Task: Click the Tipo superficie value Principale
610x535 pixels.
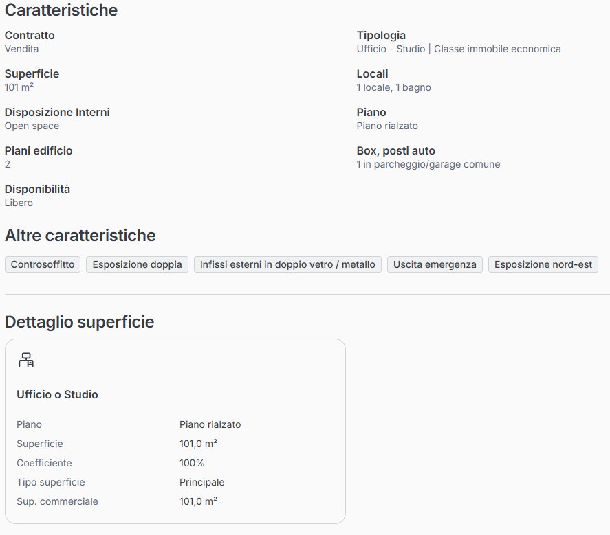Action: click(x=201, y=482)
